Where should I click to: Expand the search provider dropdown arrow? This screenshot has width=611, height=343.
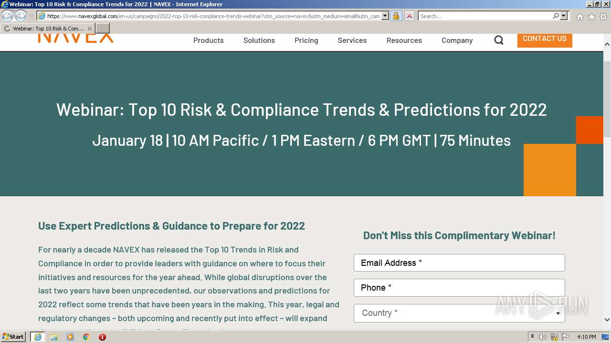pyautogui.click(x=564, y=16)
